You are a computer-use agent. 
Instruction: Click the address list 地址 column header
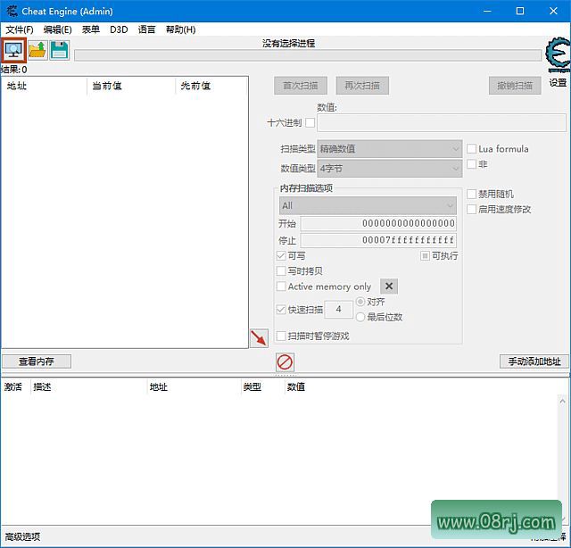[159, 387]
